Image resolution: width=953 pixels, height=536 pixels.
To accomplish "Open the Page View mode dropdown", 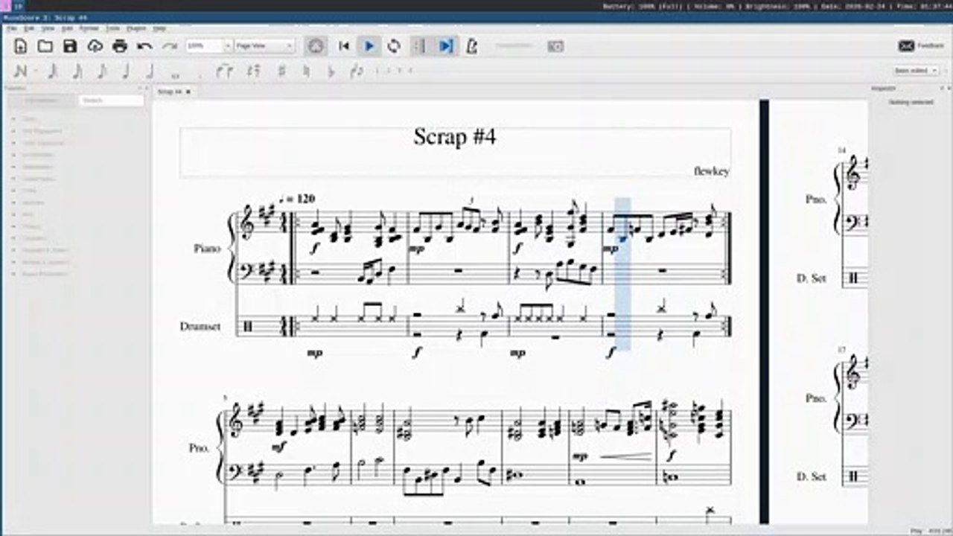I will point(265,46).
